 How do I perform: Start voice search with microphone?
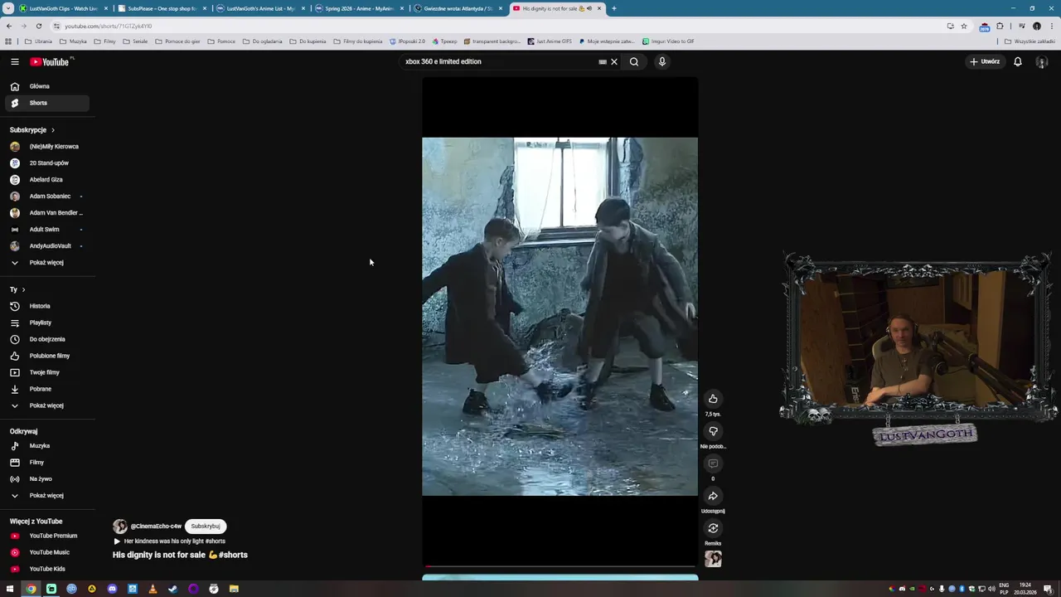[662, 61]
